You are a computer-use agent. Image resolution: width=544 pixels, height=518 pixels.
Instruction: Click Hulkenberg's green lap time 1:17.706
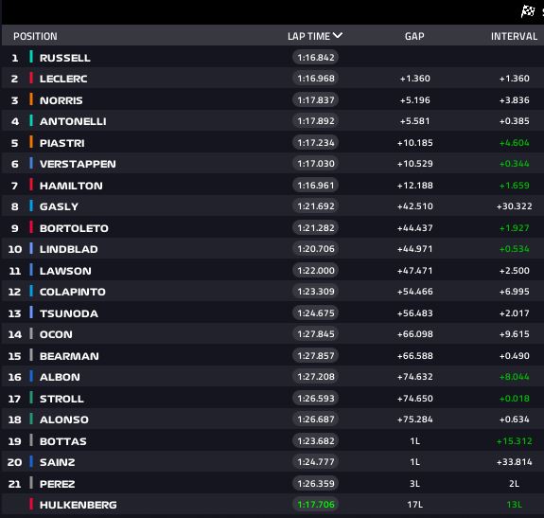pyautogui.click(x=316, y=505)
